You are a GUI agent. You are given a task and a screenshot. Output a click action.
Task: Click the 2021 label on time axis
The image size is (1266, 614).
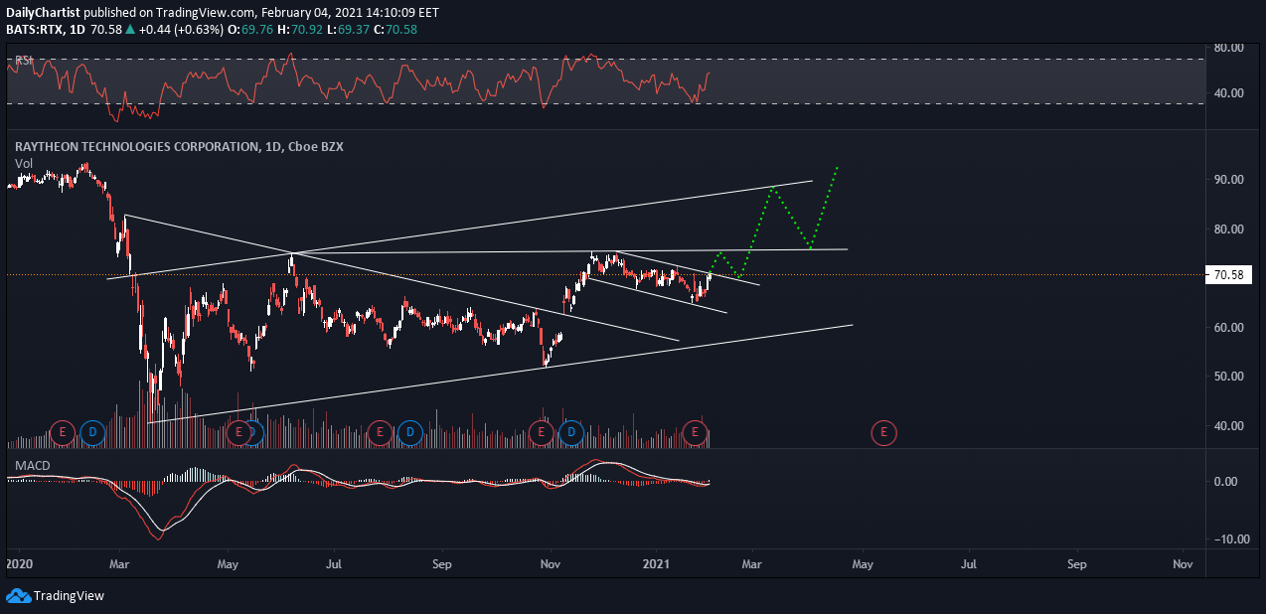[x=656, y=563]
